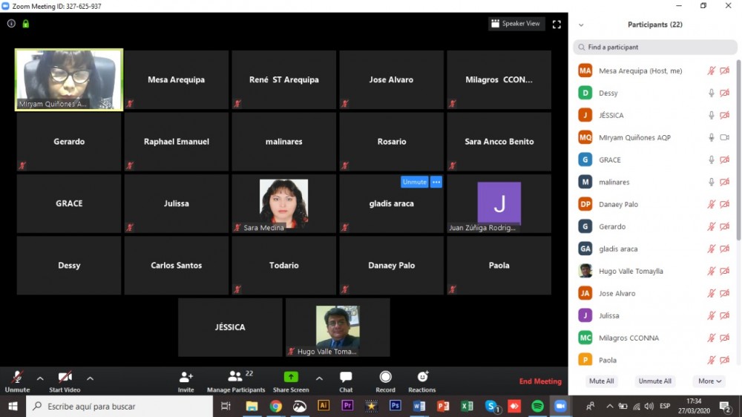The width and height of the screenshot is (742, 417).
Task: Click the participants list scrollbar
Action: (x=738, y=185)
